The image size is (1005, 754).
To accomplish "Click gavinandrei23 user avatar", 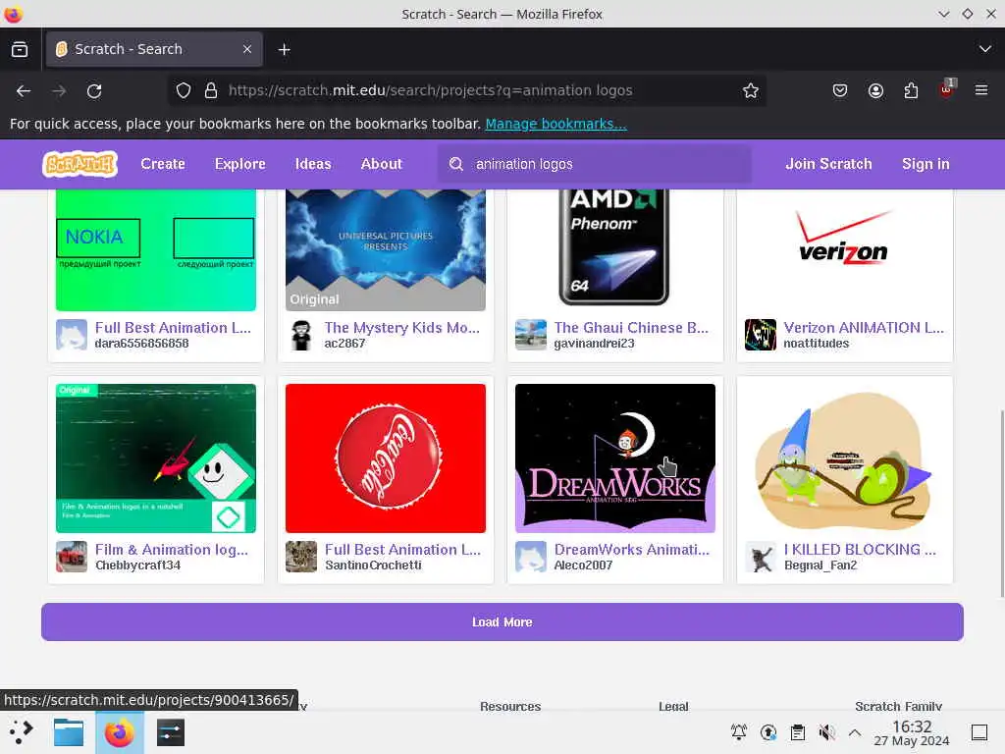I will tap(531, 335).
